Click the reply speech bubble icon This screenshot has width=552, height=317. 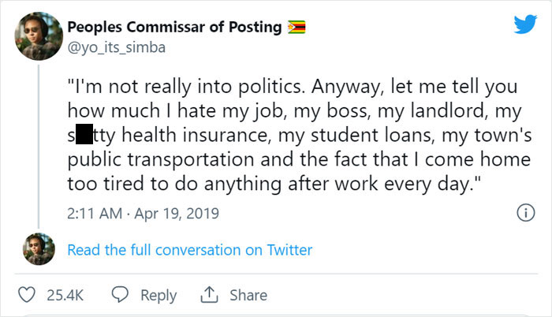pos(121,295)
